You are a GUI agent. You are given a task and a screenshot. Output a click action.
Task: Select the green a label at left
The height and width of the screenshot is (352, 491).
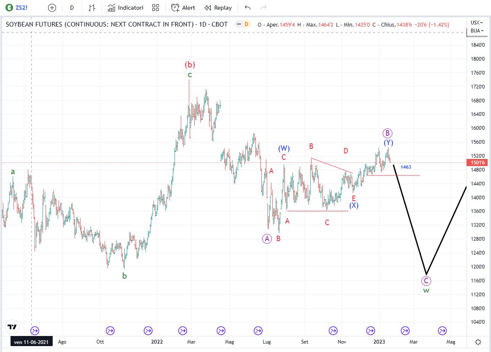tap(13, 172)
